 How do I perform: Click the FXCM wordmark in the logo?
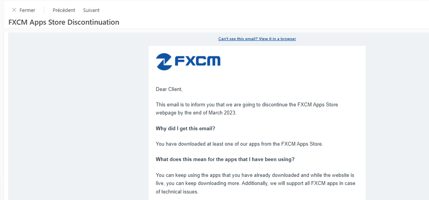(197, 61)
